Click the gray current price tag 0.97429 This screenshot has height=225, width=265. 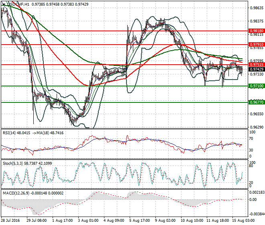(x=257, y=70)
